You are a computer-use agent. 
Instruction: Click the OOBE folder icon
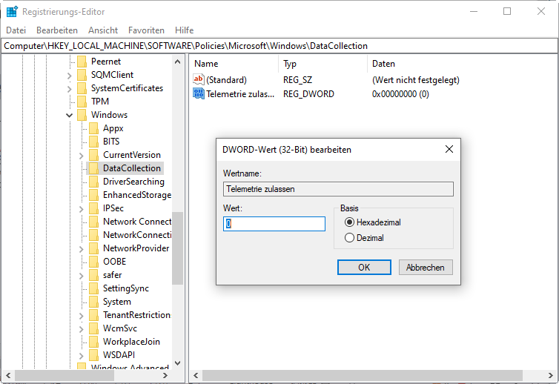[93, 262]
